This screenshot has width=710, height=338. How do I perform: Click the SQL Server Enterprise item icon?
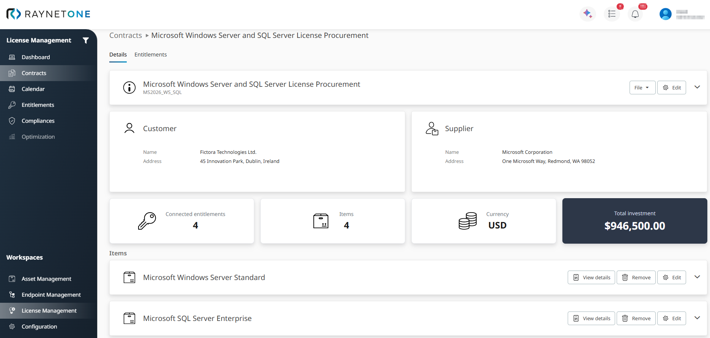click(129, 318)
